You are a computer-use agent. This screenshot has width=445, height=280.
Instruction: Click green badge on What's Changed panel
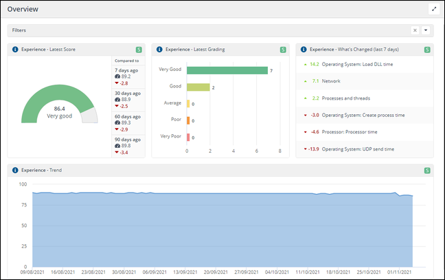click(427, 50)
